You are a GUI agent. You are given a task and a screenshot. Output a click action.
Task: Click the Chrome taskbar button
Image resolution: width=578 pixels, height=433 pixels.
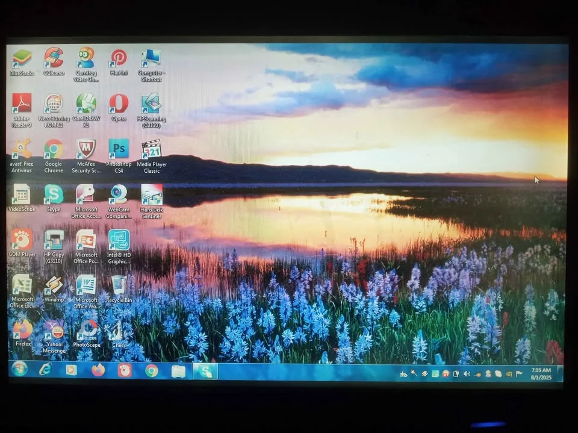point(152,370)
